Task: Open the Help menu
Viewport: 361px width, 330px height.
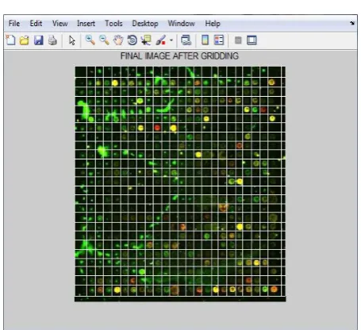Action: (213, 24)
